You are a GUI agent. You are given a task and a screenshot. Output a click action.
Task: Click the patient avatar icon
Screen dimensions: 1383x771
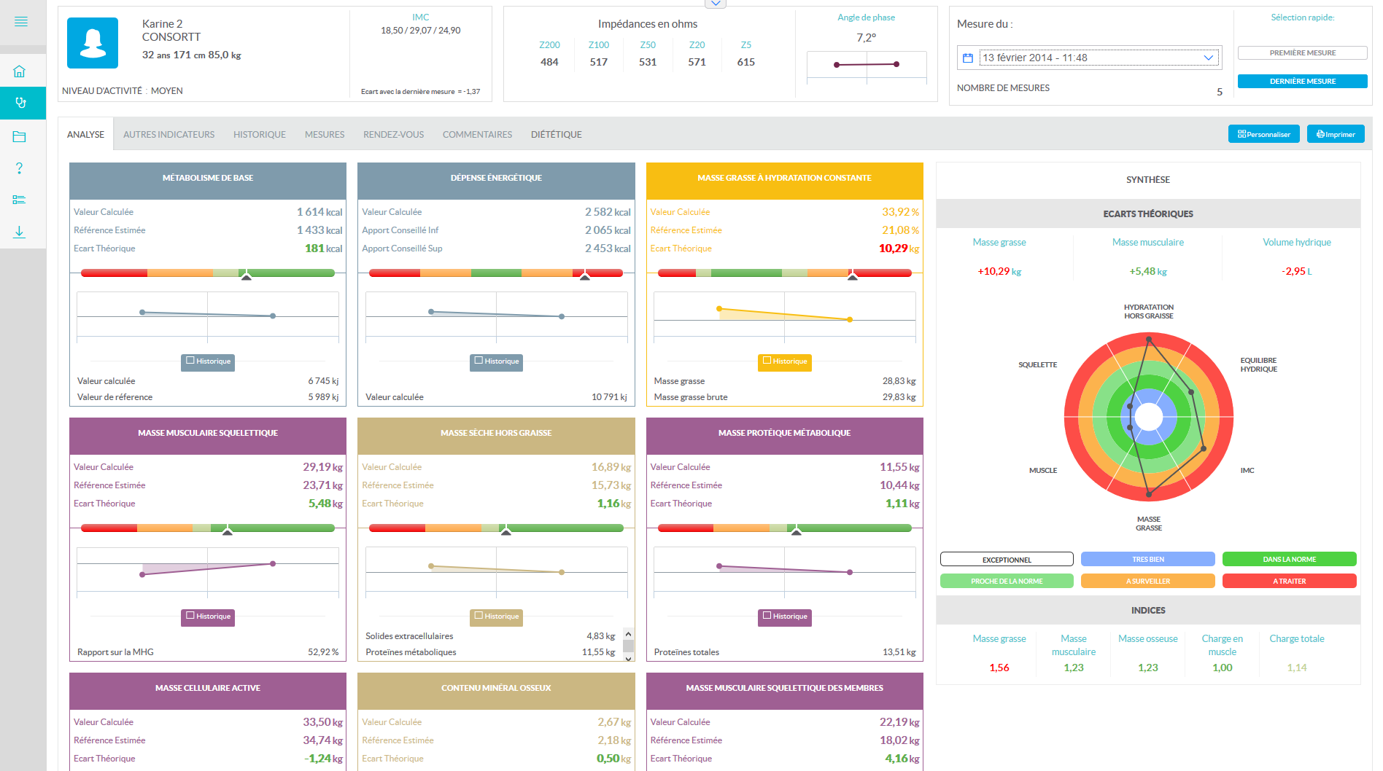93,43
